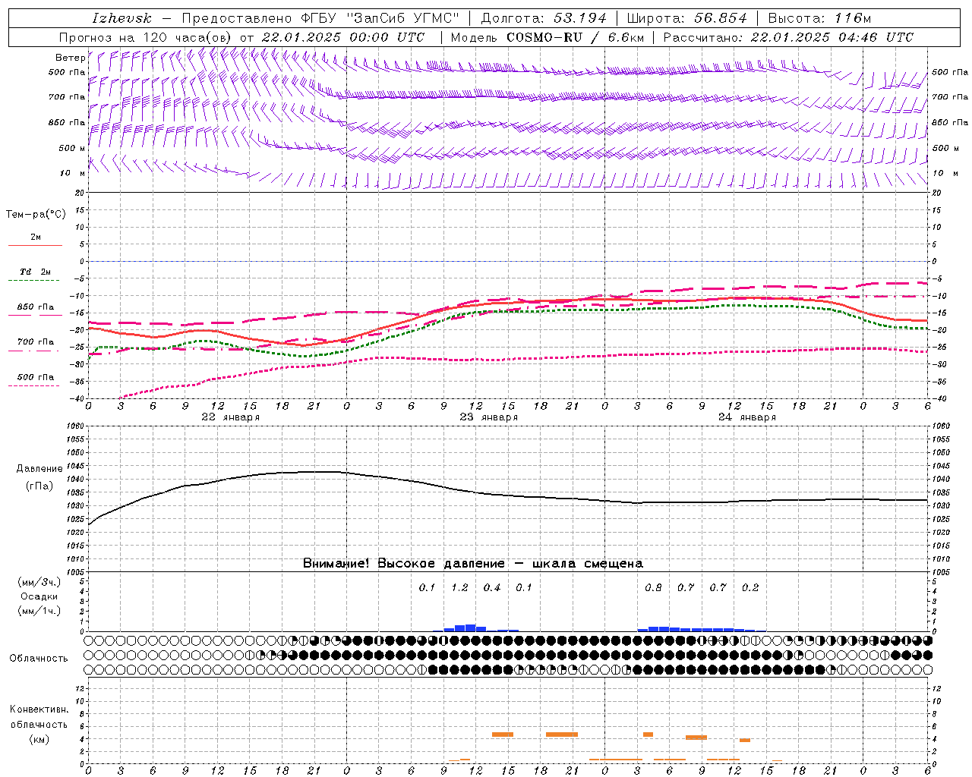Click the 24 января date label
Image resolution: width=972 pixels, height=777 pixels.
click(746, 417)
